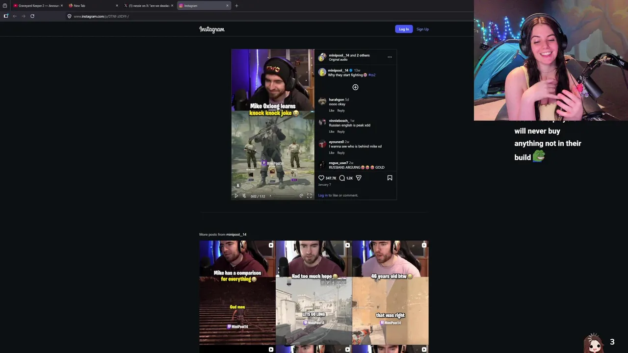Click 'Log in' to like or comment link
The height and width of the screenshot is (353, 628).
(x=323, y=195)
